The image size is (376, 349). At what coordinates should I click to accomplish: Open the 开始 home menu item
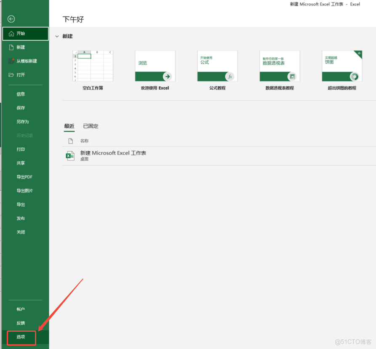25,34
